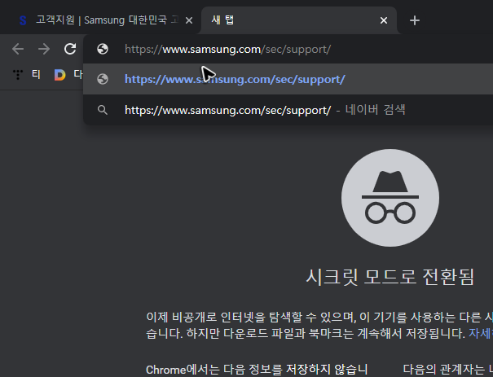Viewport: 493px width, 377px height.
Task: Click magnifier icon of 네이버 검색 suggestion
Action: pos(103,110)
